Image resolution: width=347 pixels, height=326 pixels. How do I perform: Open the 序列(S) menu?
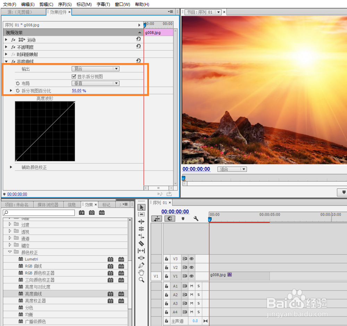[65, 4]
